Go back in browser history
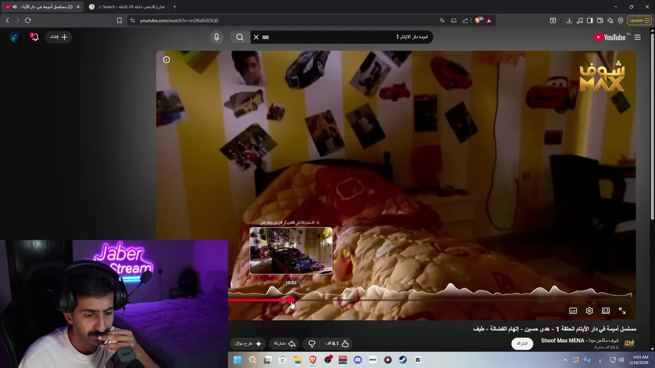This screenshot has width=655, height=368. [x=7, y=20]
